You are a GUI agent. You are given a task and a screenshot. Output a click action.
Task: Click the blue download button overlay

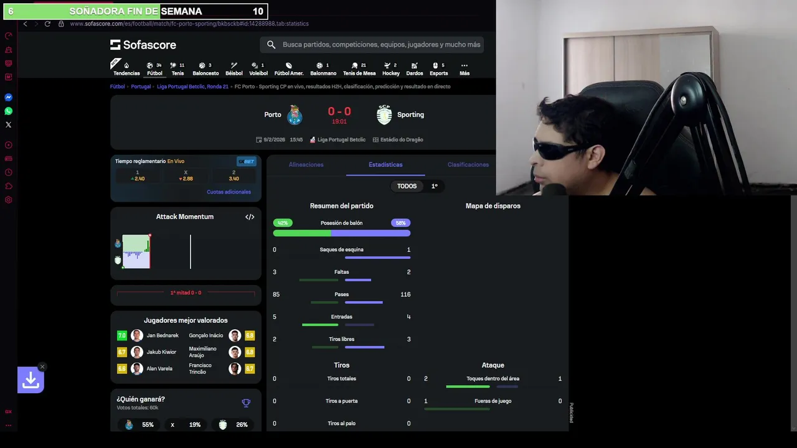pyautogui.click(x=31, y=380)
